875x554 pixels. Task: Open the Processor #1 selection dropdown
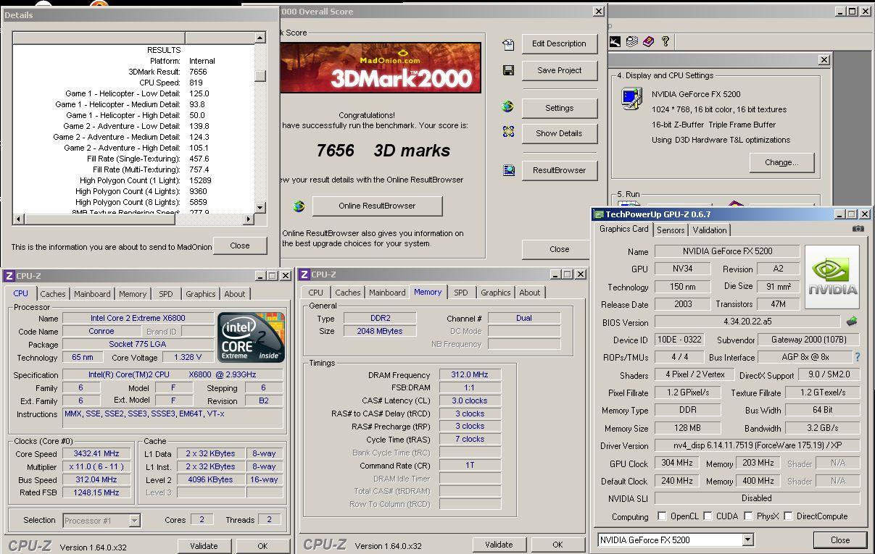coord(134,520)
